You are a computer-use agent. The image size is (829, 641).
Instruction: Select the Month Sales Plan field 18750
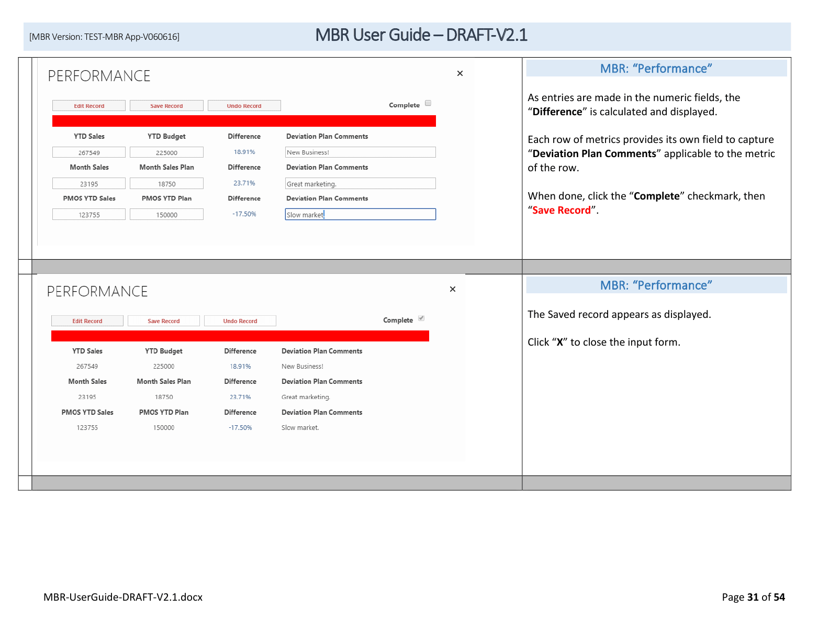(x=166, y=184)
